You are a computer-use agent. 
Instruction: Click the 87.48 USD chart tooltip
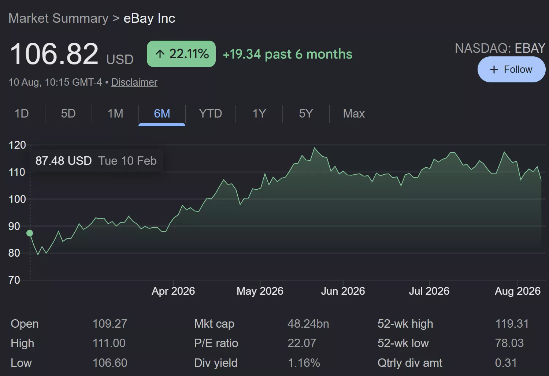96,161
